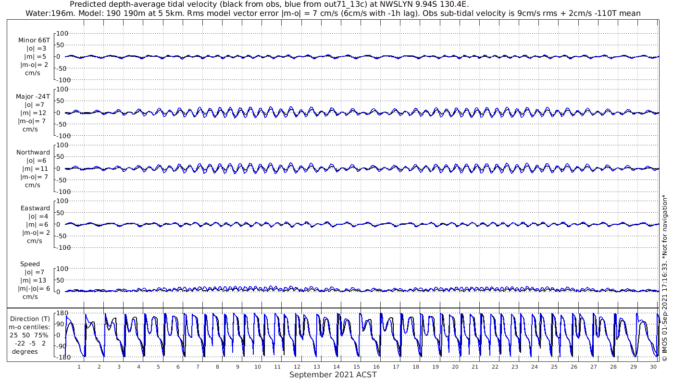Image resolution: width=673 pixels, height=385 pixels.
Task: Click day 12 on the date axis
Action: click(x=297, y=367)
